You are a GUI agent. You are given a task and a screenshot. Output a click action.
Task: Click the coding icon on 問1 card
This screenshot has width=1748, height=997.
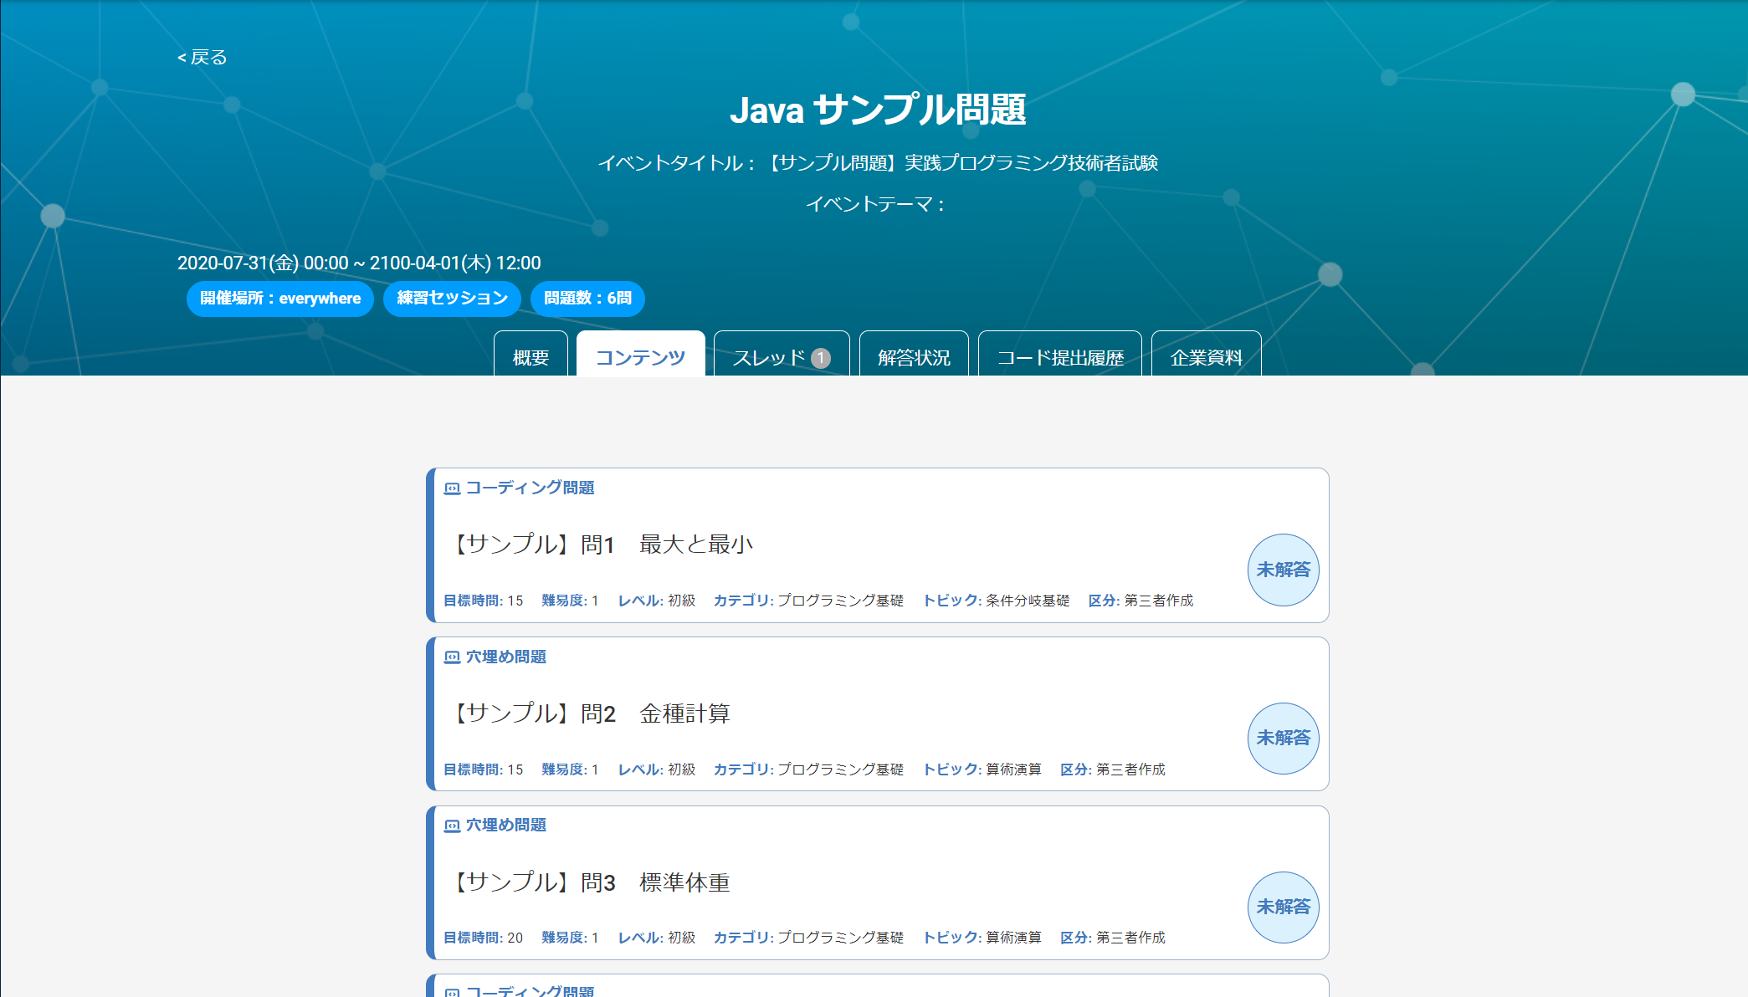(452, 488)
